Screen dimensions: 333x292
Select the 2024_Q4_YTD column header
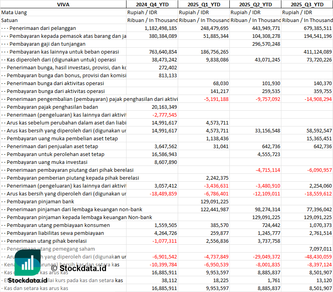point(152,4)
